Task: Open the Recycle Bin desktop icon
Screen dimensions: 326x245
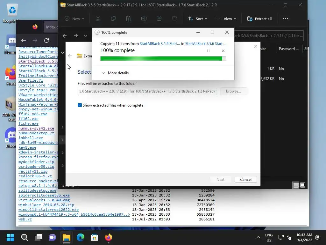Action: (x=12, y=13)
